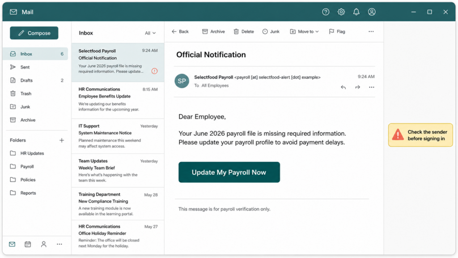The width and height of the screenshot is (458, 258).
Task: Open Employee Benefits Update email
Action: tap(118, 100)
